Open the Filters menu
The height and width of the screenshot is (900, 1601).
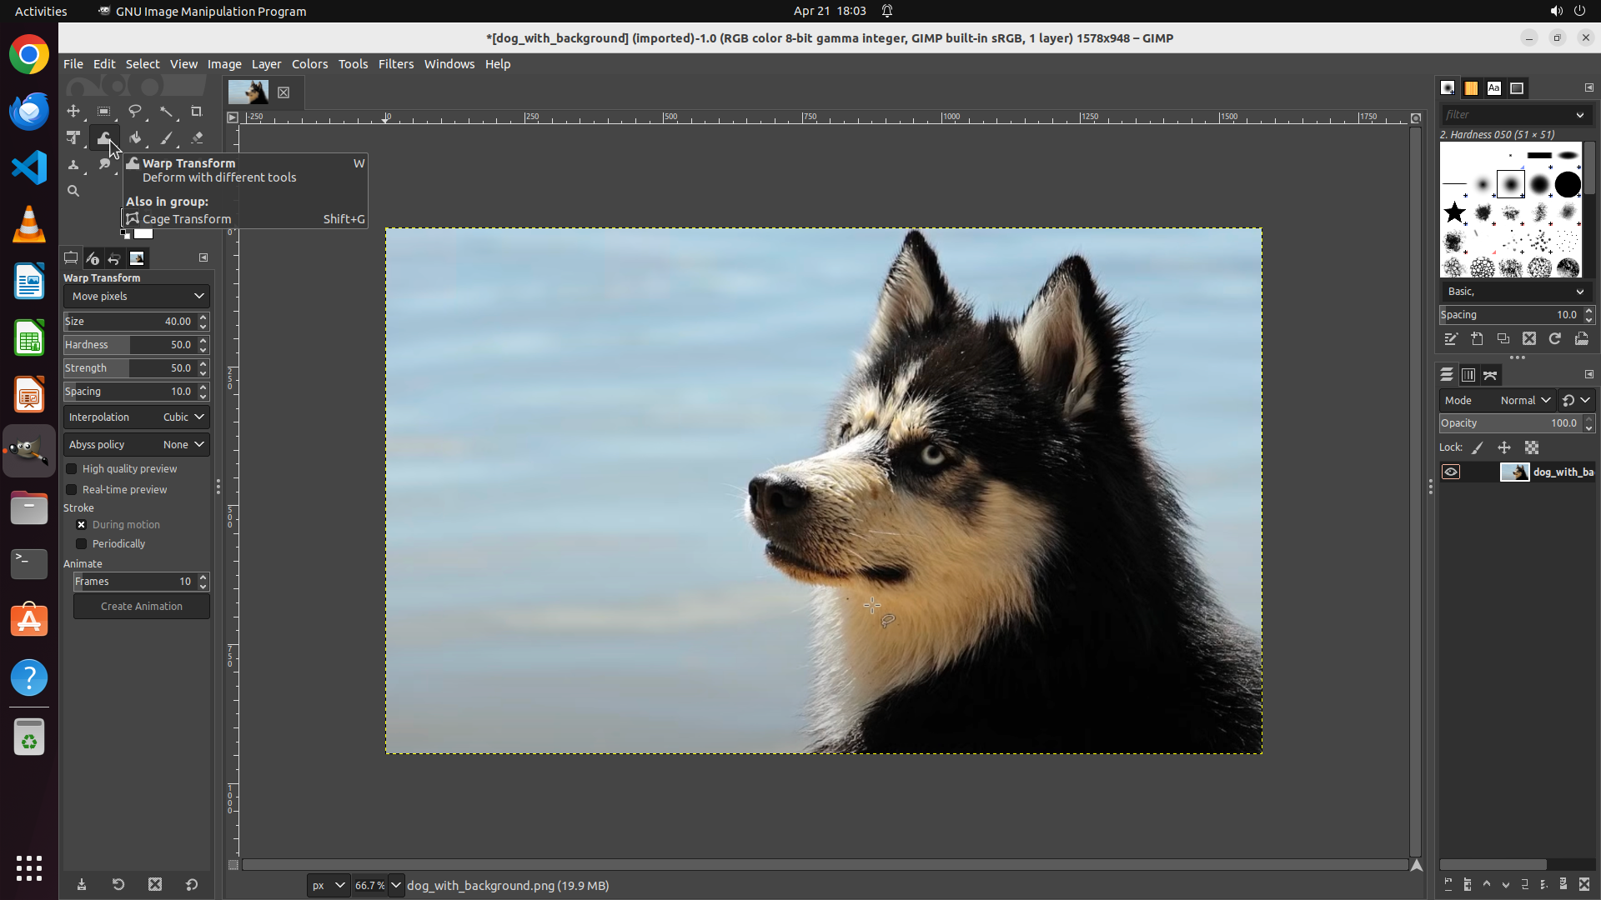(395, 64)
